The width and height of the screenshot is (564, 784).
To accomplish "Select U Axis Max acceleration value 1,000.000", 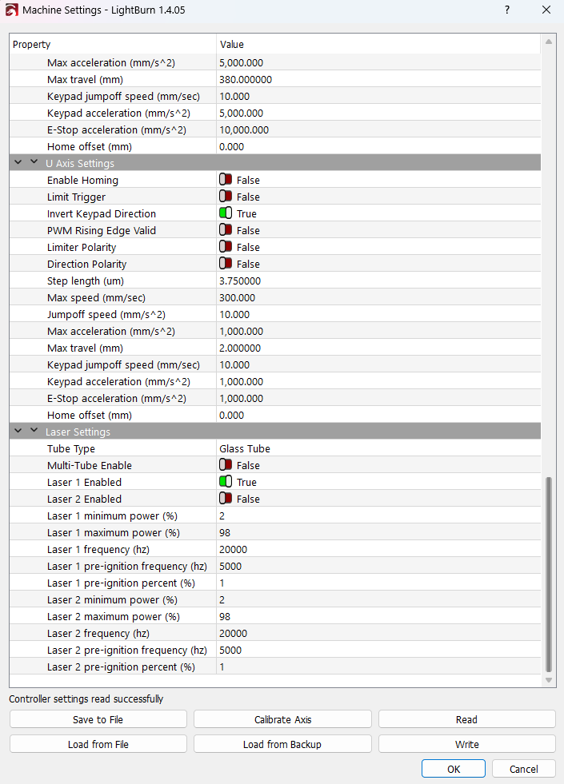I will click(x=242, y=331).
